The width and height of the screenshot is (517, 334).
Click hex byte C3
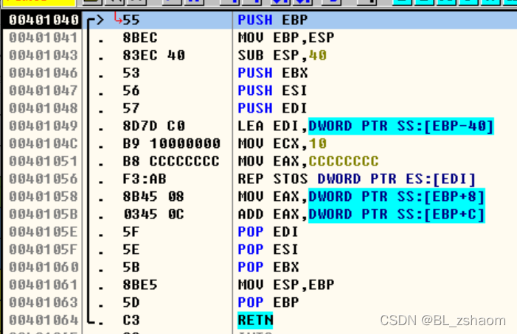click(131, 321)
